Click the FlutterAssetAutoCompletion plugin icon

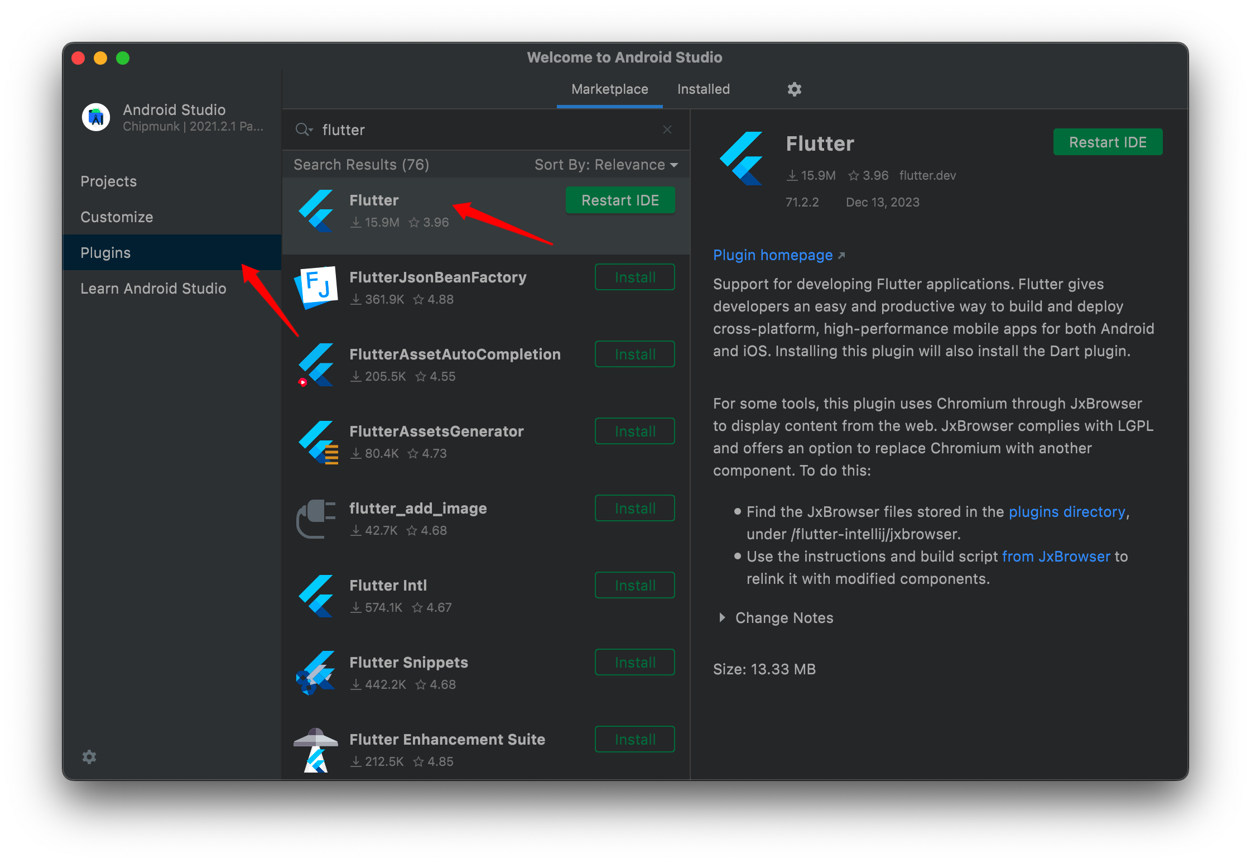316,365
